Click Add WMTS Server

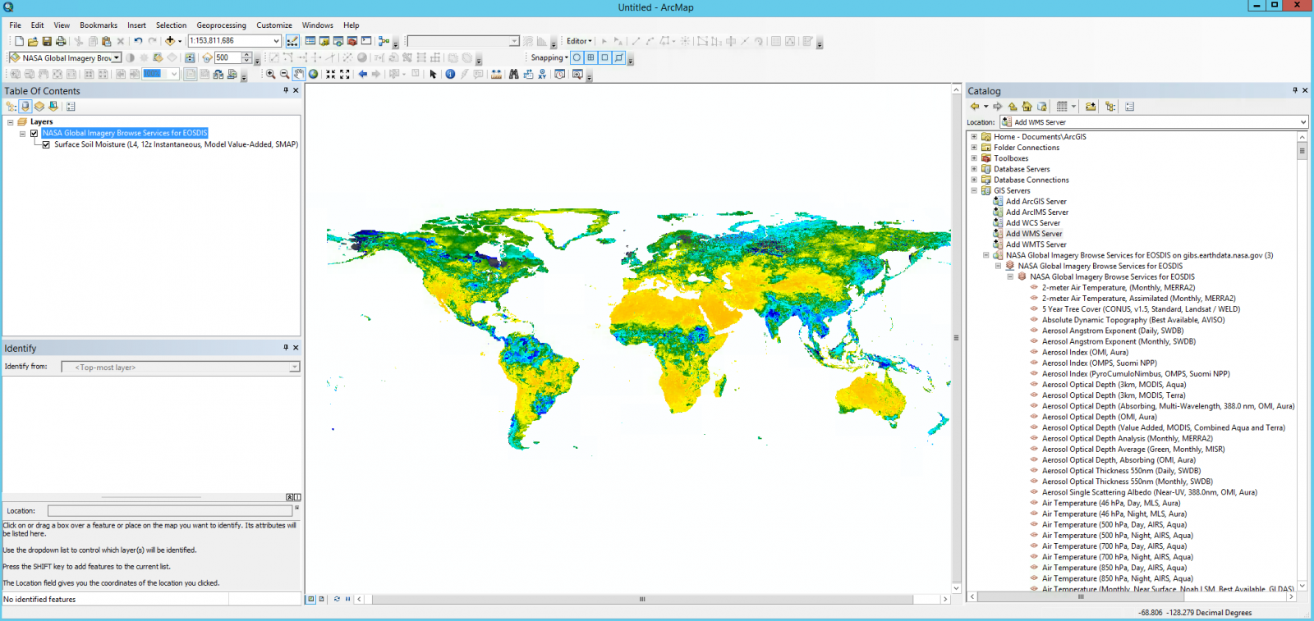pyautogui.click(x=1036, y=244)
